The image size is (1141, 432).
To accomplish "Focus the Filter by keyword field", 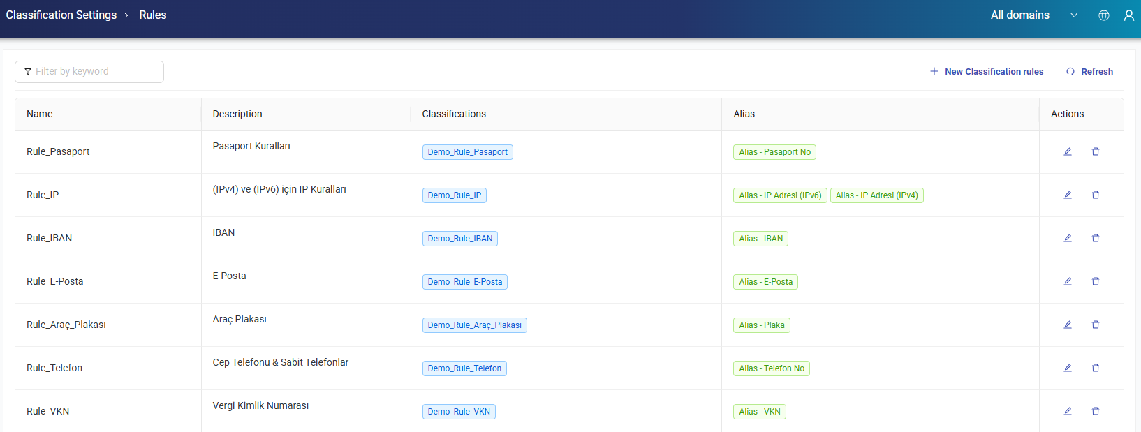I will [89, 72].
